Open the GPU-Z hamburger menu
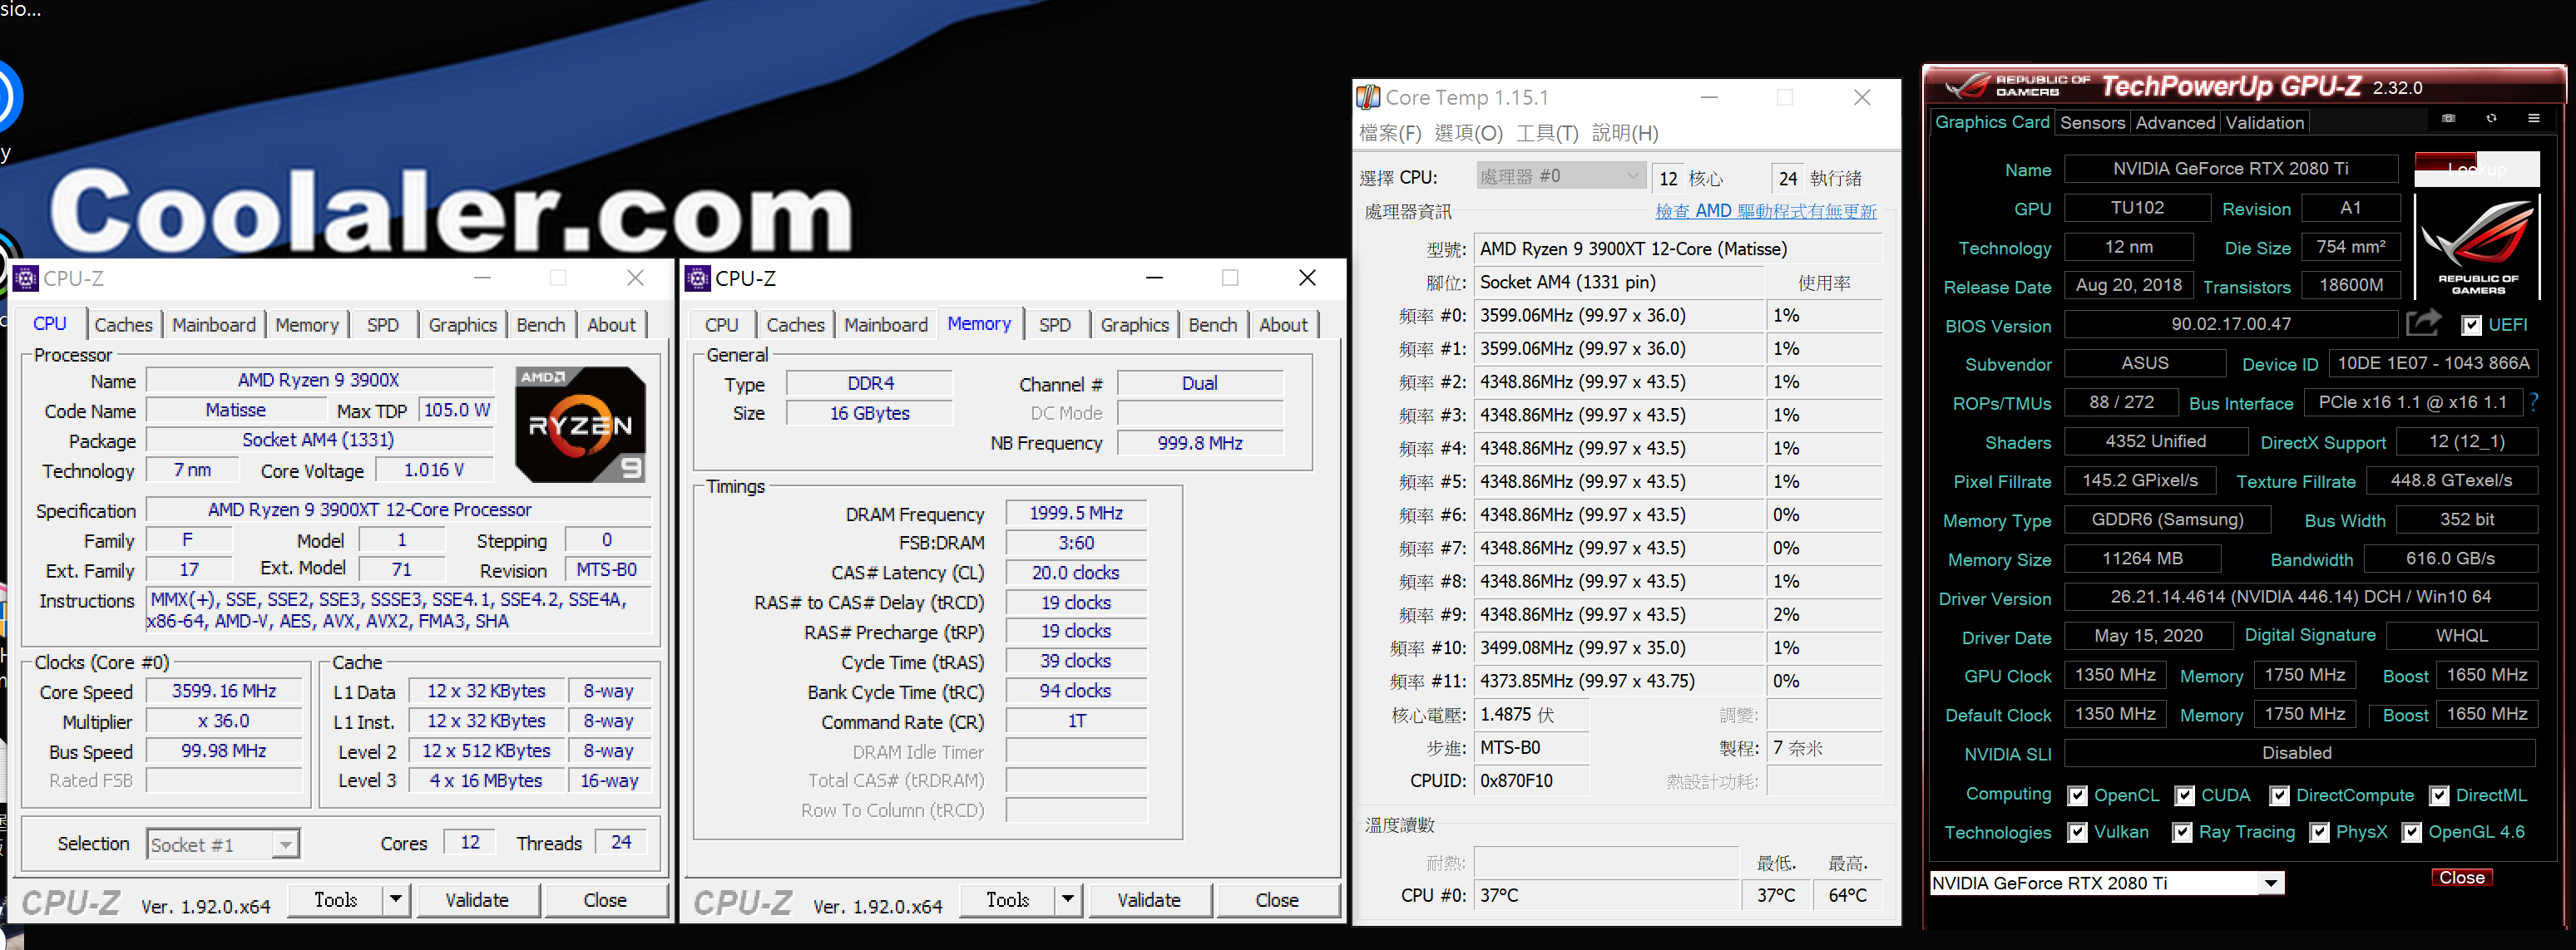Screen dimensions: 2576x950 click(x=2533, y=119)
